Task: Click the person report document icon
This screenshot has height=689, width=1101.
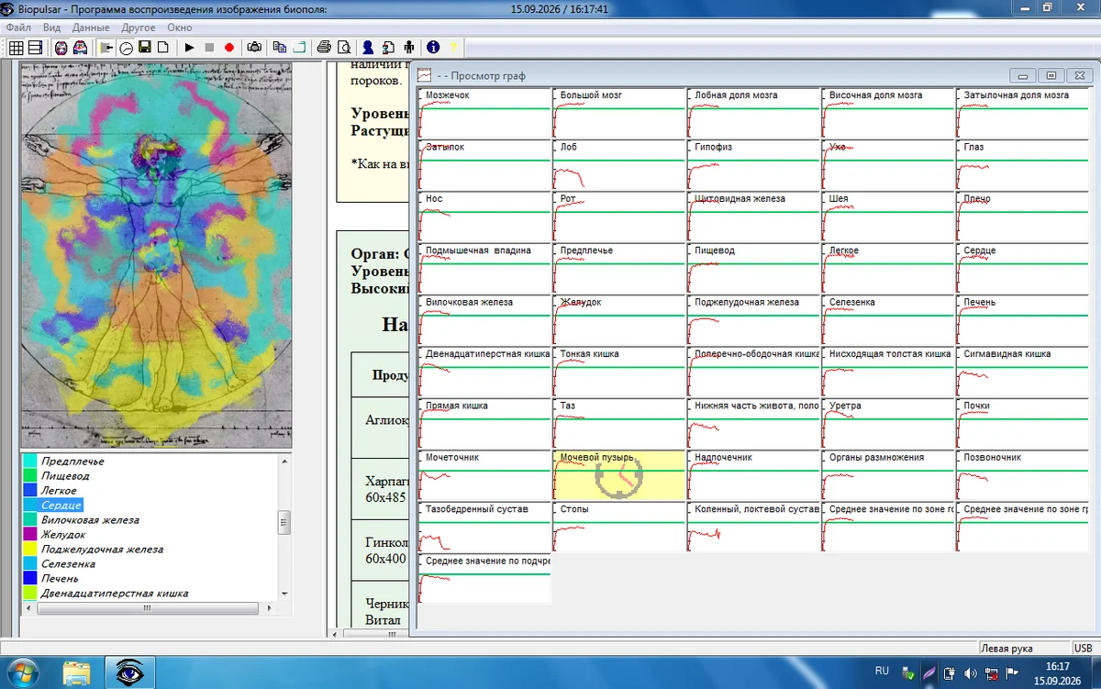Action: 387,47
